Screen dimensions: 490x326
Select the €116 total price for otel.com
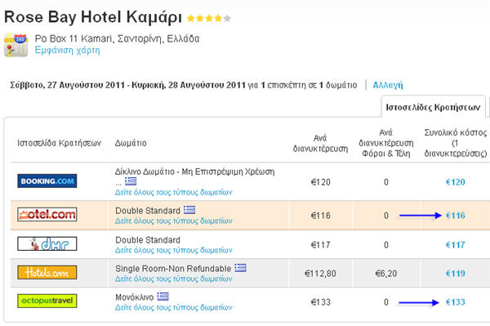click(x=456, y=216)
